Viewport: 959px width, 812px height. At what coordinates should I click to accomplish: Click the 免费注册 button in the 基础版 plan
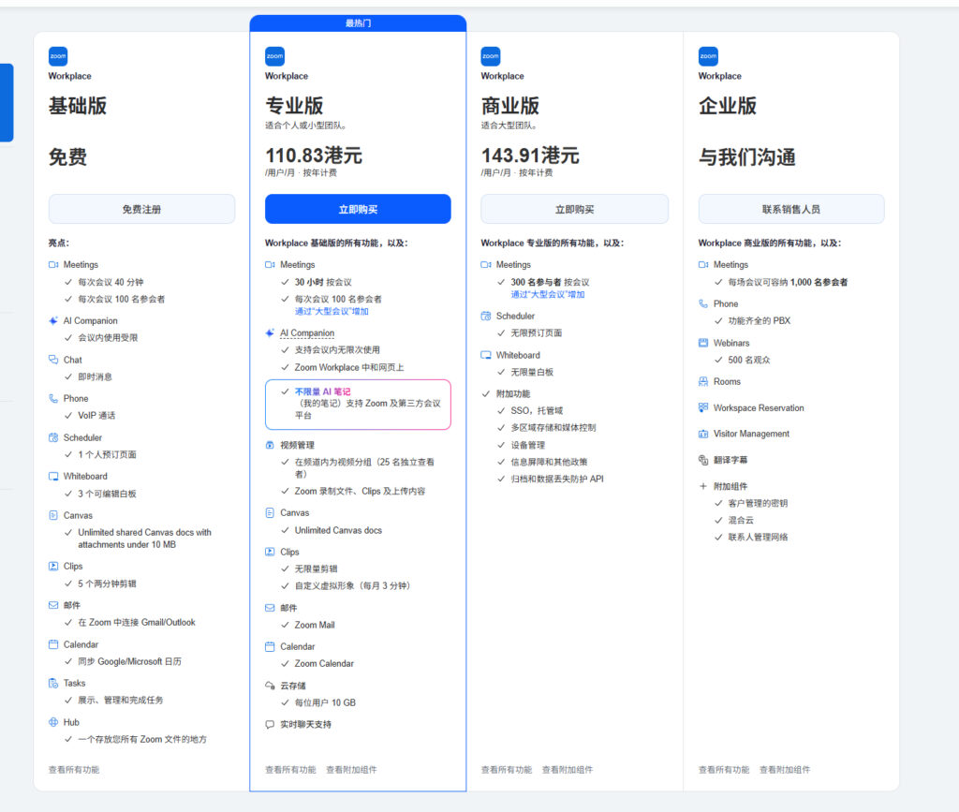pos(141,209)
